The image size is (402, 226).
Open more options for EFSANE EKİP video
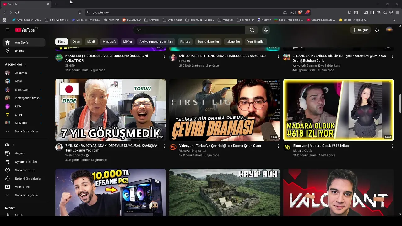coord(392,56)
